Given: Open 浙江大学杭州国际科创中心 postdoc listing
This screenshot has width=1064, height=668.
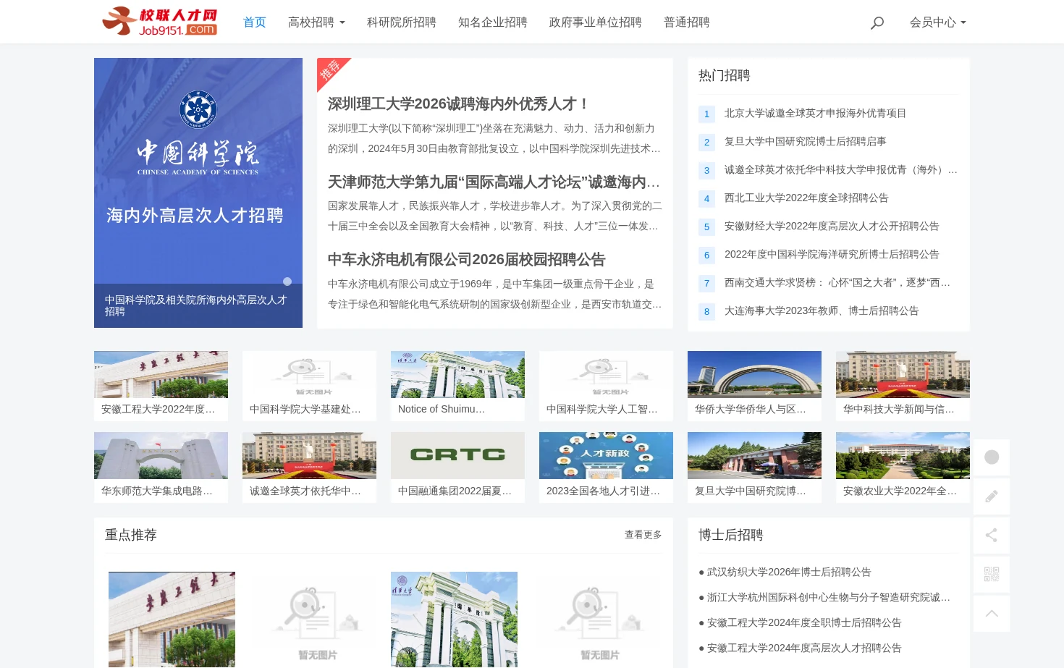Looking at the screenshot, I should [829, 598].
